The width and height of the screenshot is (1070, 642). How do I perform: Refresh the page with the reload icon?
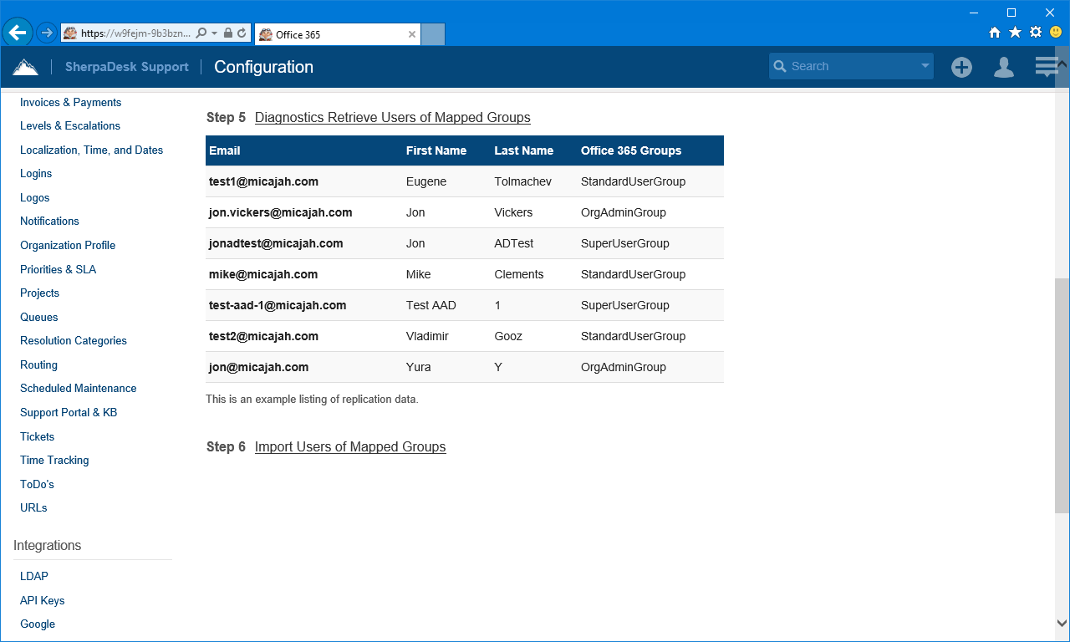242,33
